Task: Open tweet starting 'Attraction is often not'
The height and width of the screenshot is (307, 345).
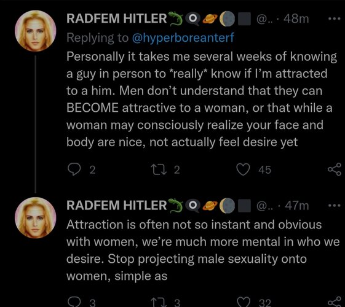Action: coord(203,251)
